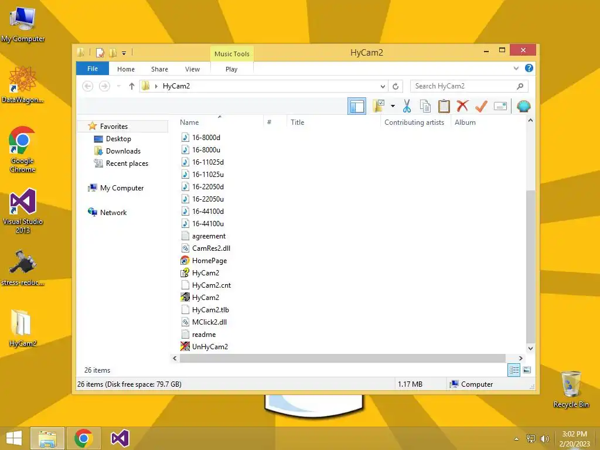Select the HomePage shortcut file

[x=209, y=261]
